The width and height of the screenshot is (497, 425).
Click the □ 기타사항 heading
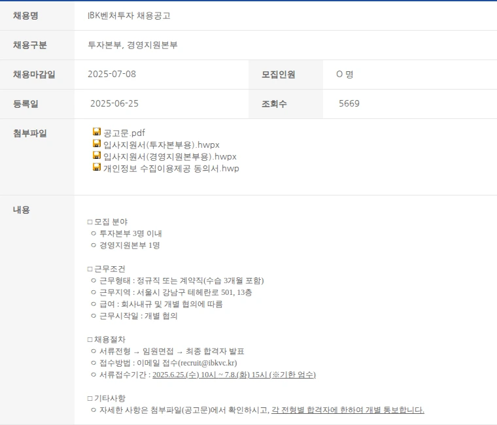pyautogui.click(x=107, y=398)
